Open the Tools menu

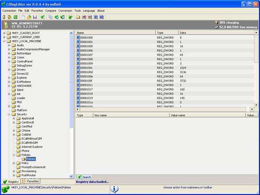click(x=78, y=10)
